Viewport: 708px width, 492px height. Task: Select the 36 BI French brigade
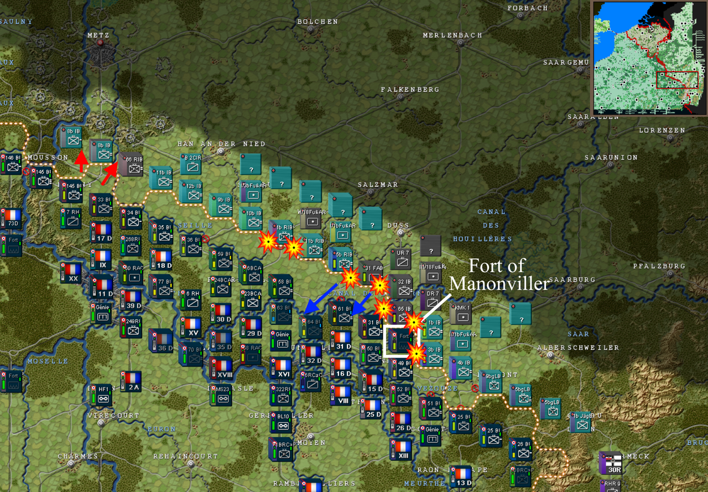pyautogui.click(x=191, y=245)
